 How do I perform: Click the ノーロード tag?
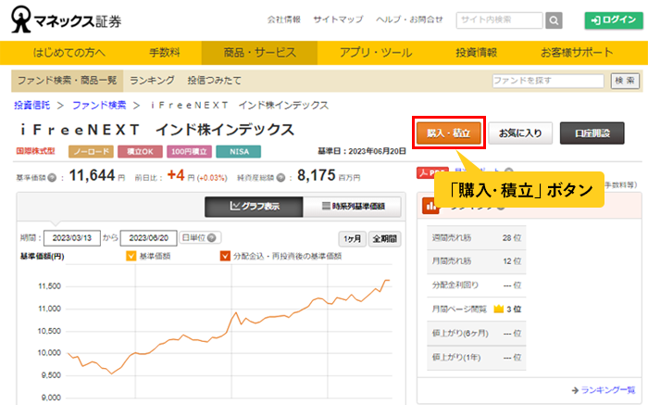click(x=91, y=151)
